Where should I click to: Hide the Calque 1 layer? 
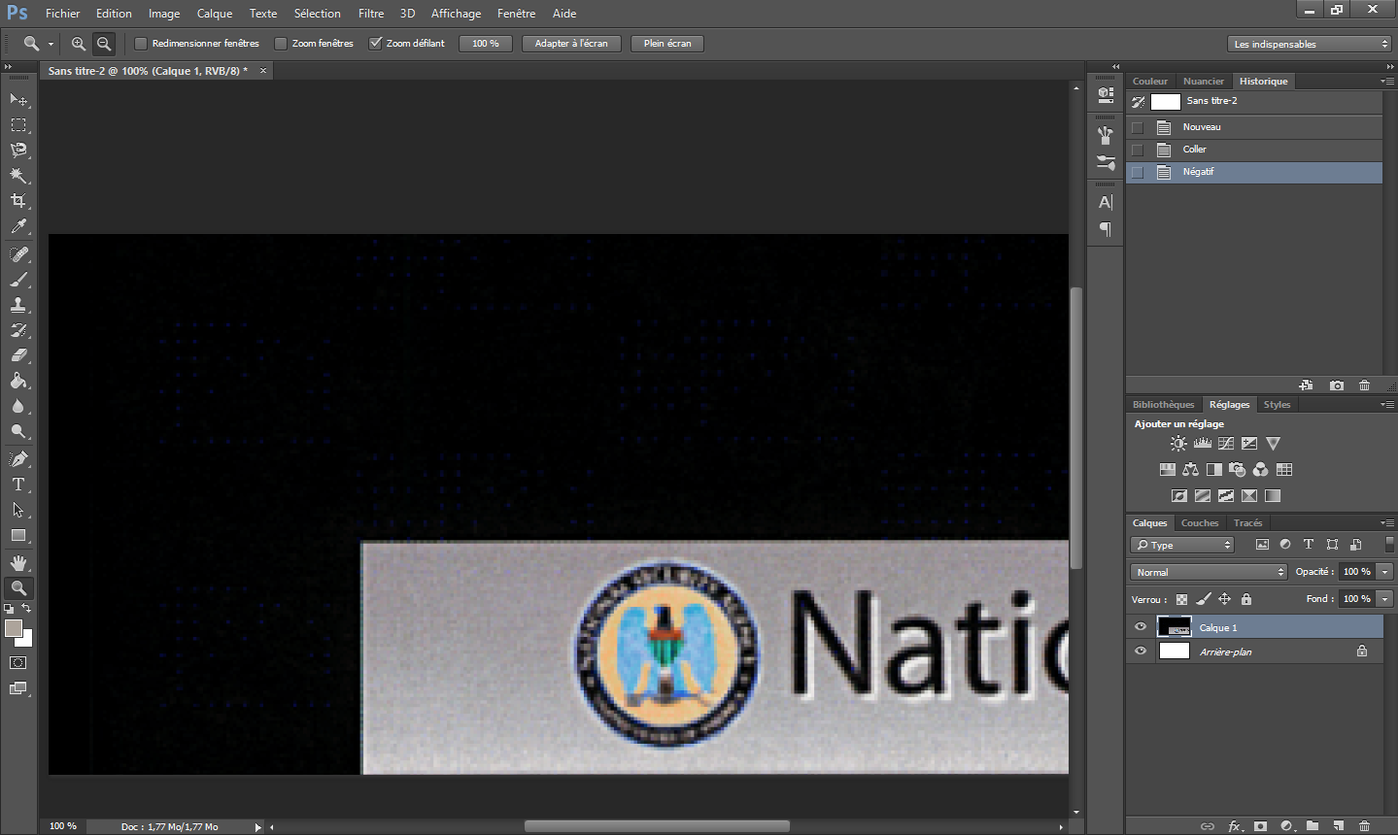pos(1141,627)
